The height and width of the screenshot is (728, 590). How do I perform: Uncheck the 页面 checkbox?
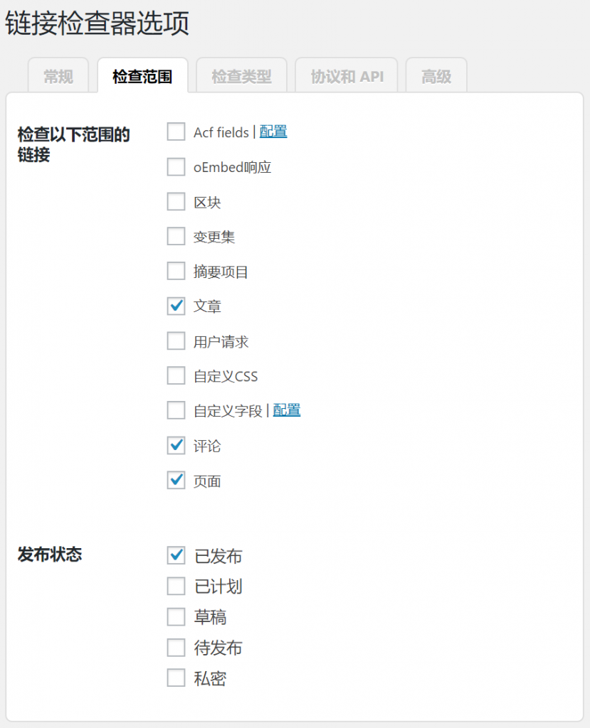pos(176,481)
